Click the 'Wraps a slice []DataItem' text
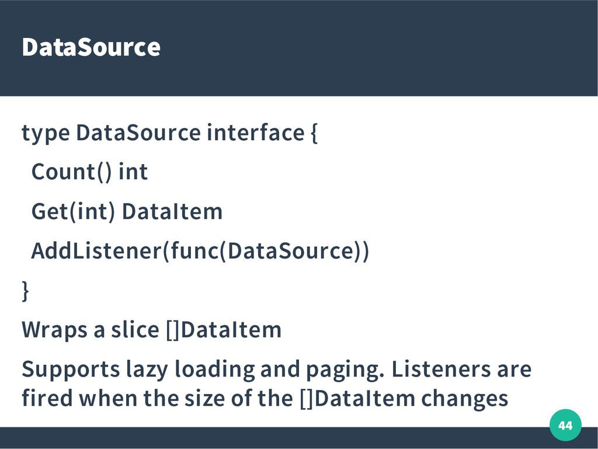Image resolution: width=598 pixels, height=449 pixels. (x=151, y=330)
